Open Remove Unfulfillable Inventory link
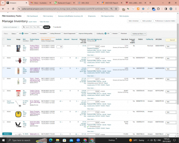 point(71,16)
